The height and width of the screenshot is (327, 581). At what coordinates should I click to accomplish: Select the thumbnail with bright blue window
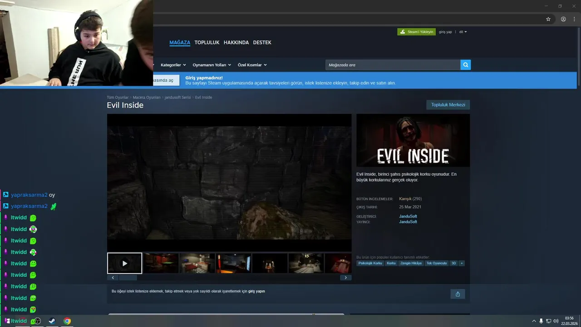(234, 263)
